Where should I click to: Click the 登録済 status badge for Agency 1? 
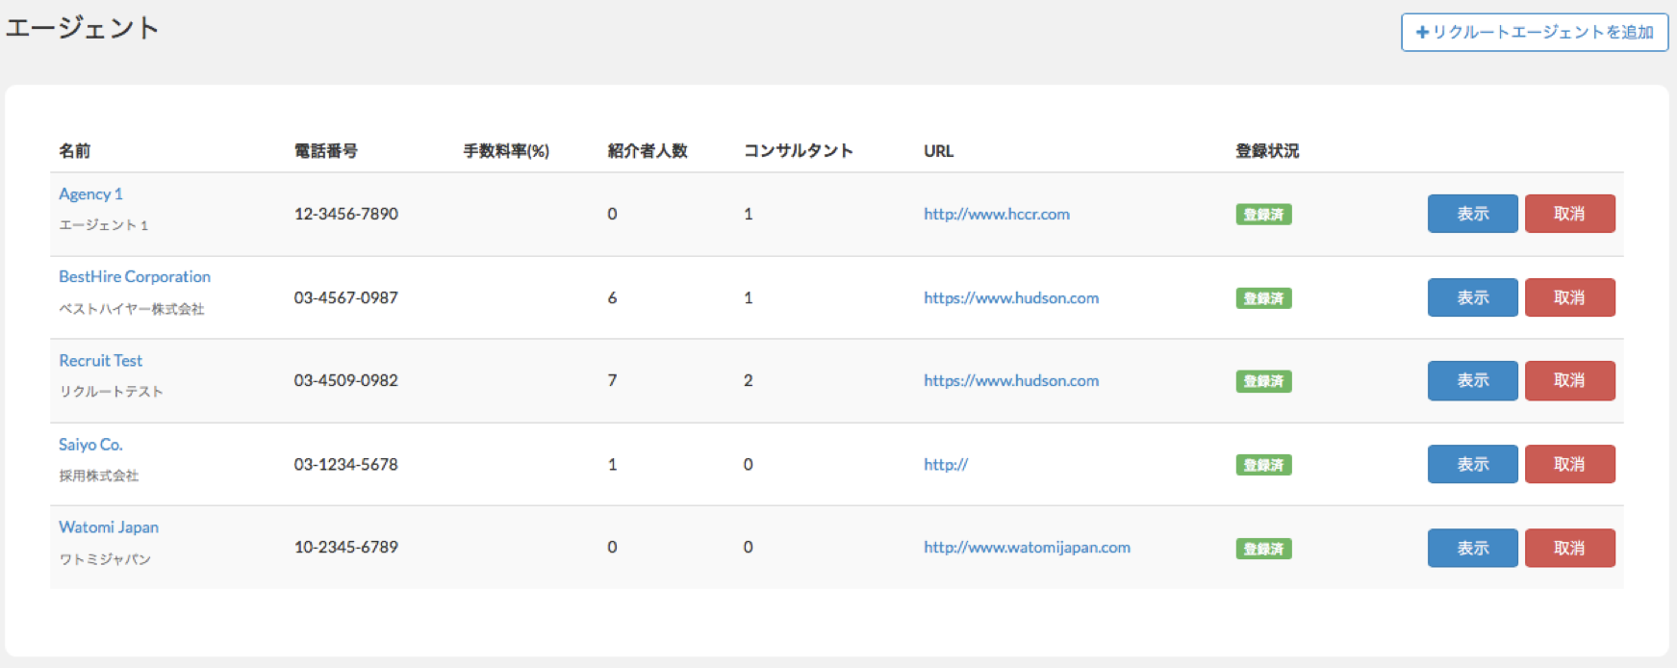click(x=1262, y=215)
